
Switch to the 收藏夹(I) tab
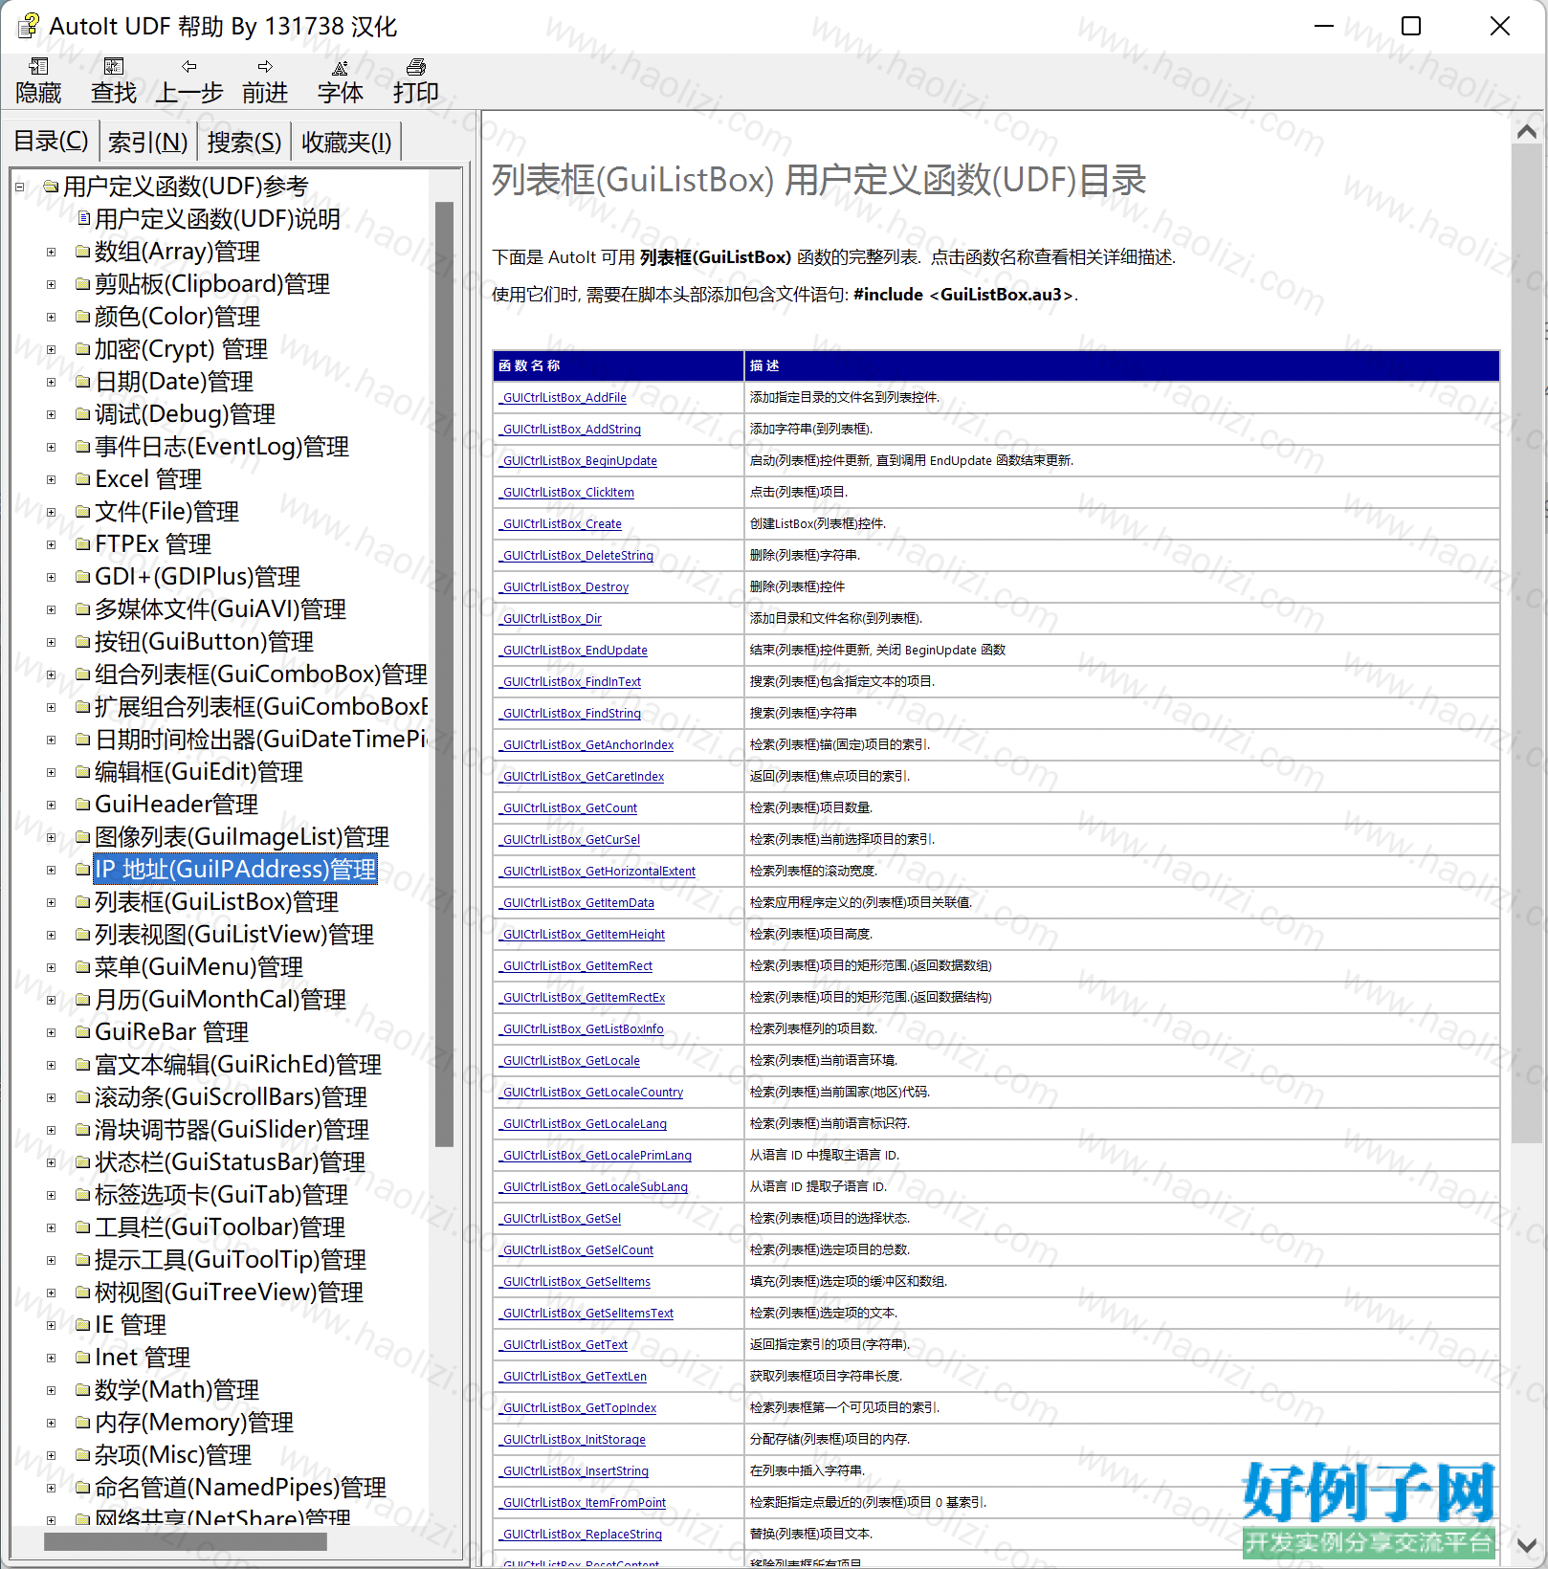pyautogui.click(x=346, y=143)
